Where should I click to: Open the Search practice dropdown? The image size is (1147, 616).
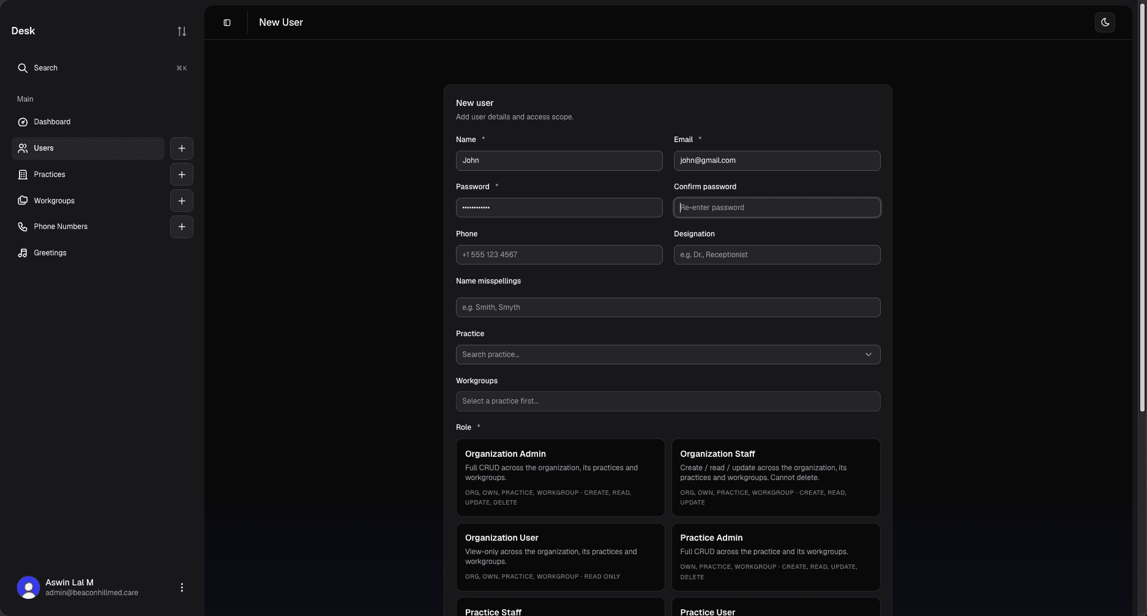pos(668,355)
